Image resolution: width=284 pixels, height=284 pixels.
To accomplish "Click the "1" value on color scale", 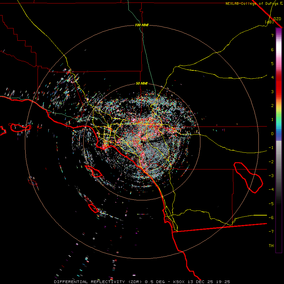I will [x=272, y=120].
